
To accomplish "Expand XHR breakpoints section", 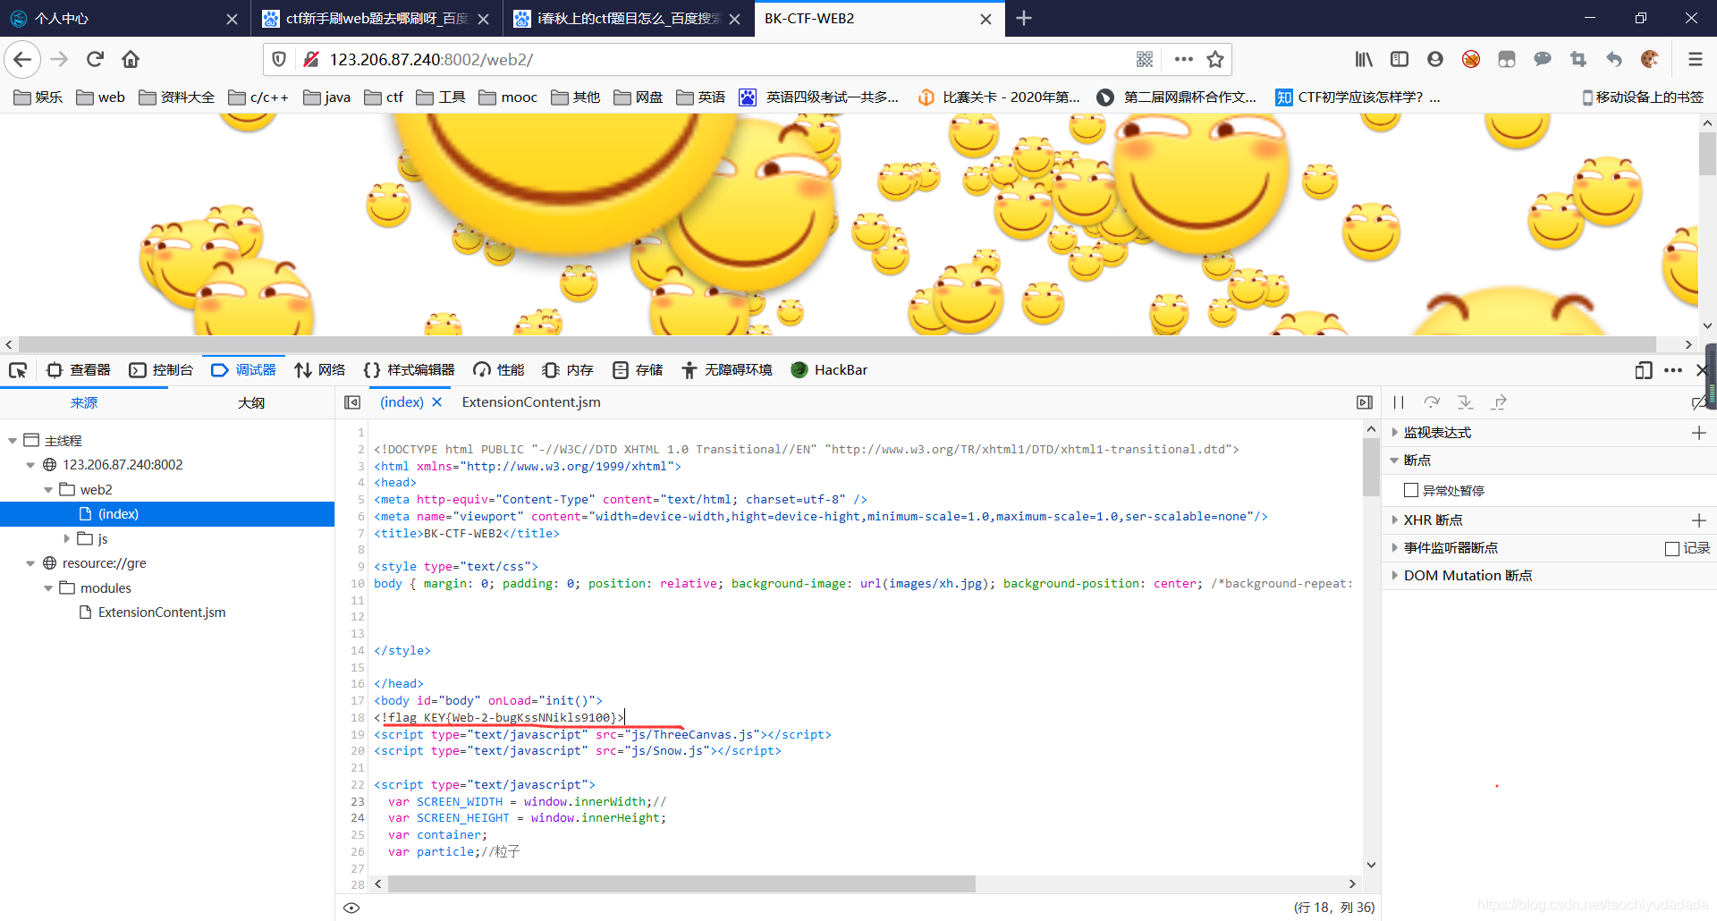I will (x=1394, y=520).
